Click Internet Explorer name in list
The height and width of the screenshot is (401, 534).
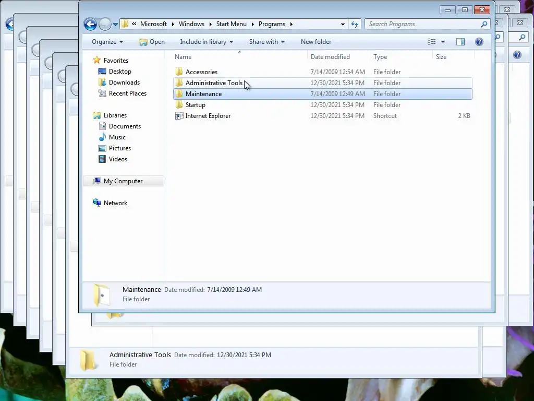pos(208,115)
